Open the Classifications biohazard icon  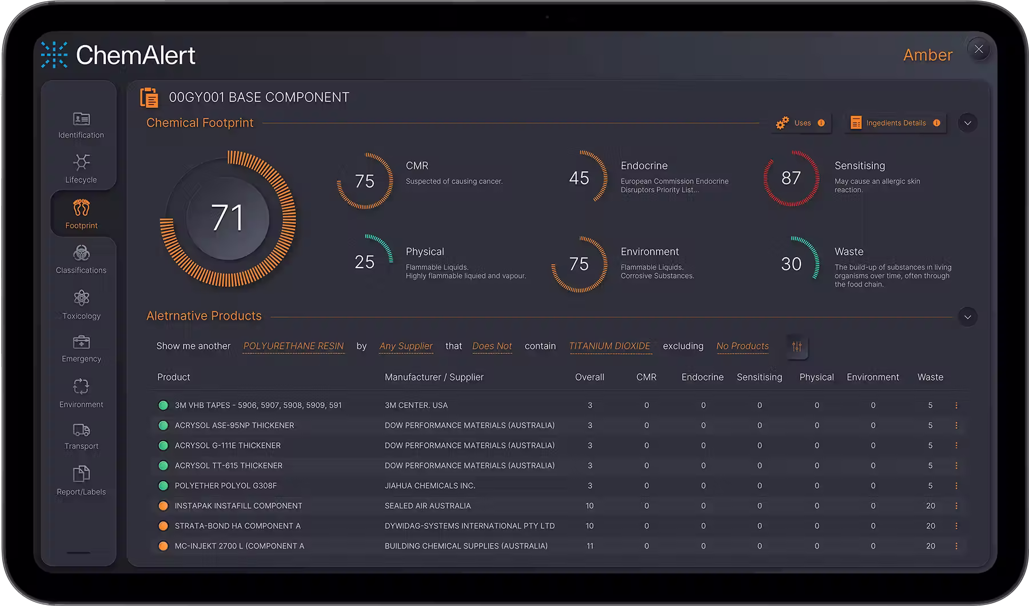tap(81, 253)
